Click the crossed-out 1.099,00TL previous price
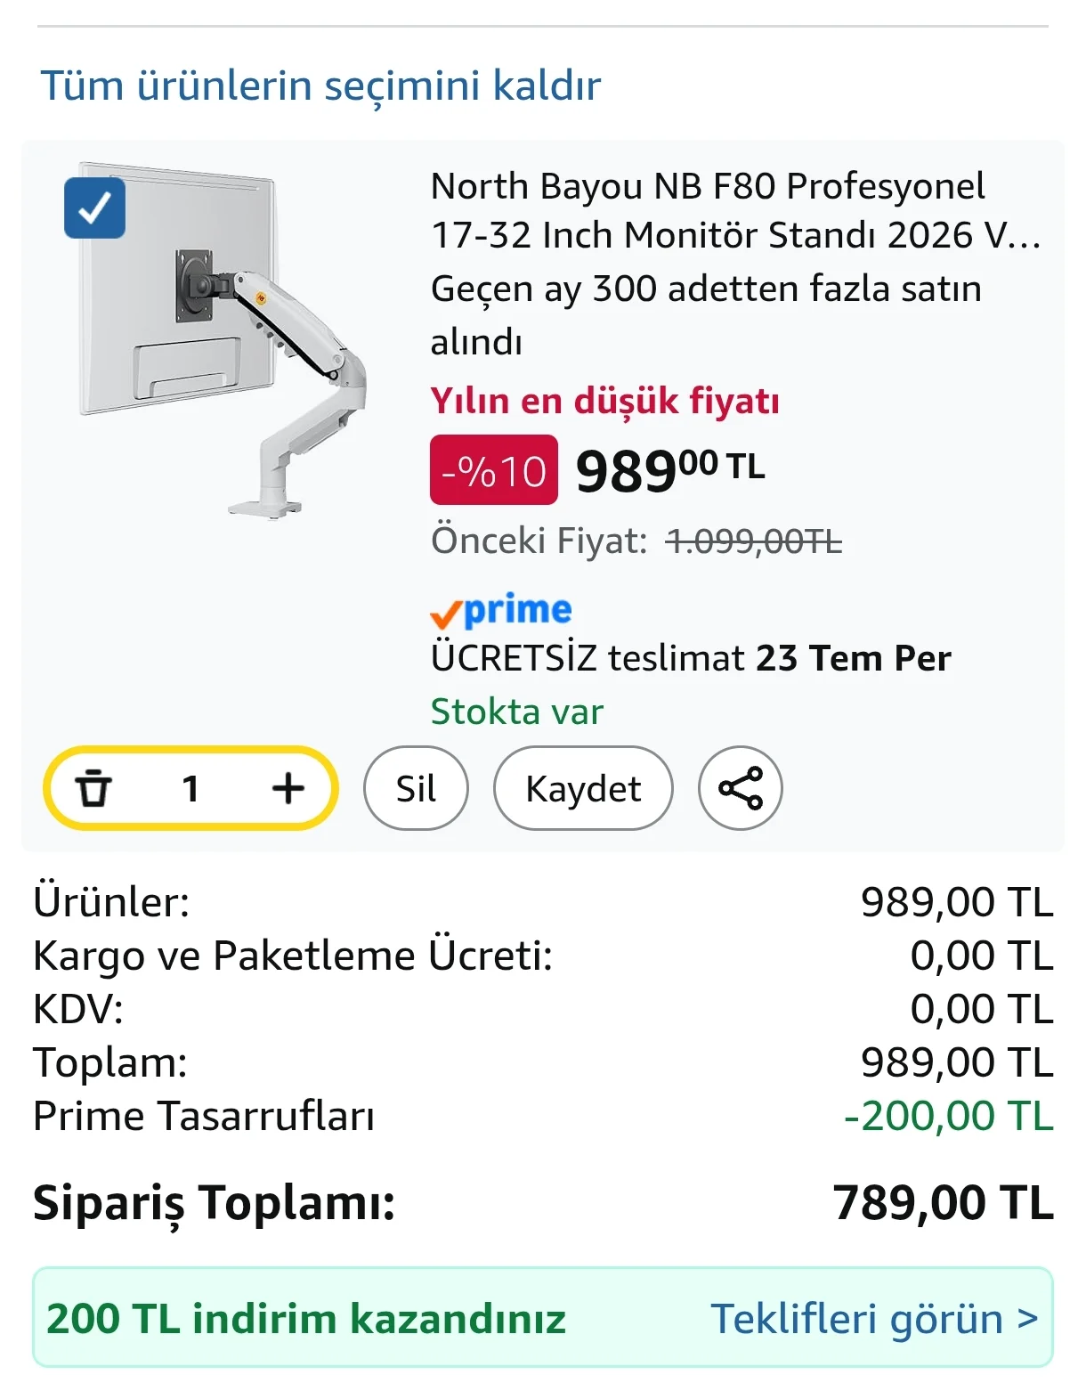 (754, 541)
